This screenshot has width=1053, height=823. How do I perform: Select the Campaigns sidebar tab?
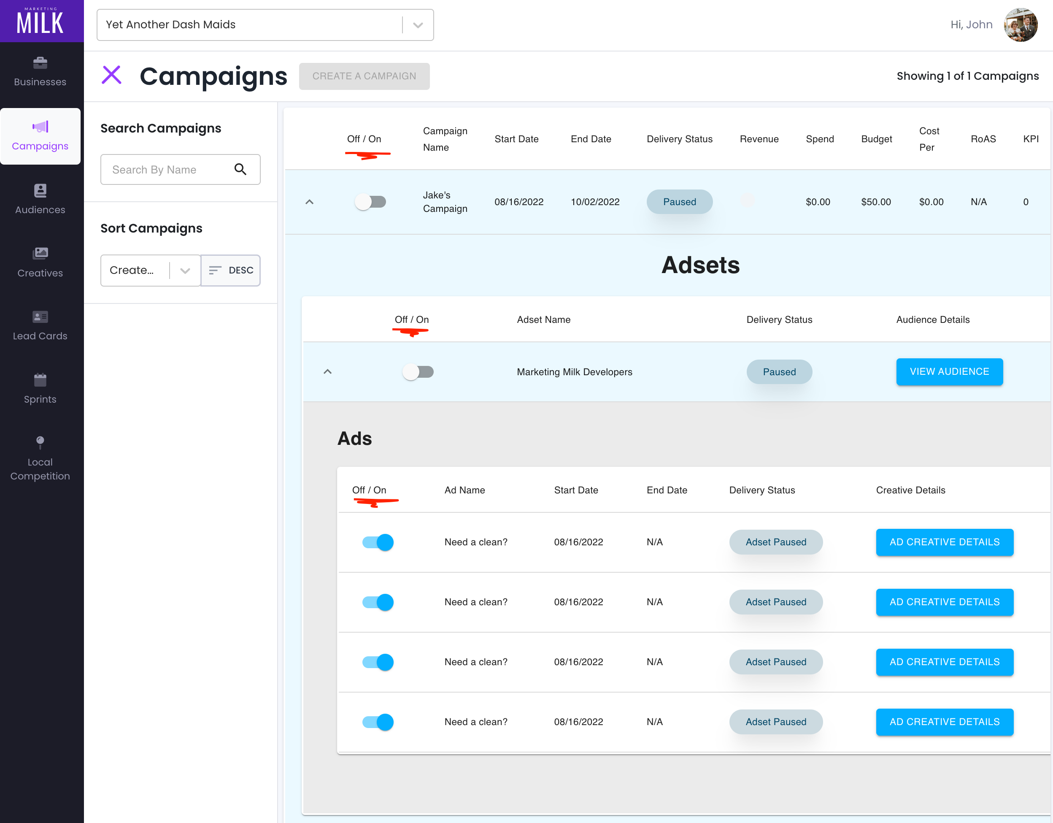[40, 136]
